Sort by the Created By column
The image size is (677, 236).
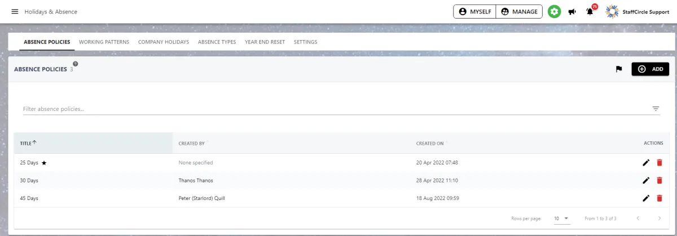click(191, 143)
